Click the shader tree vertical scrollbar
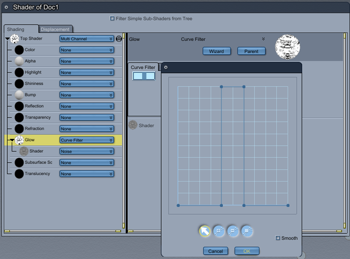This screenshot has width=350, height=259. coord(124,131)
